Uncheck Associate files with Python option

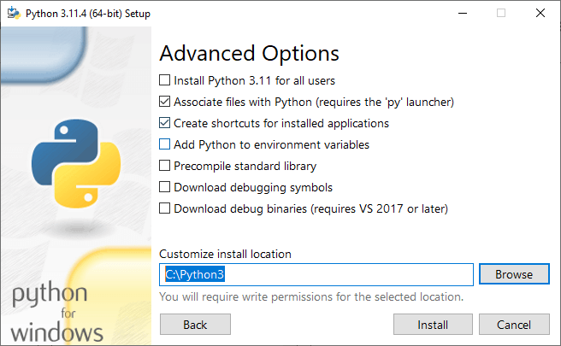click(165, 102)
